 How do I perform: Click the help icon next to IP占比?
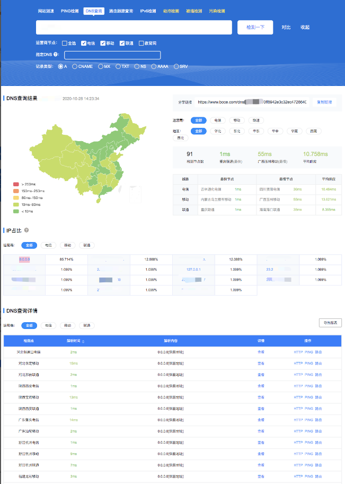click(26, 231)
